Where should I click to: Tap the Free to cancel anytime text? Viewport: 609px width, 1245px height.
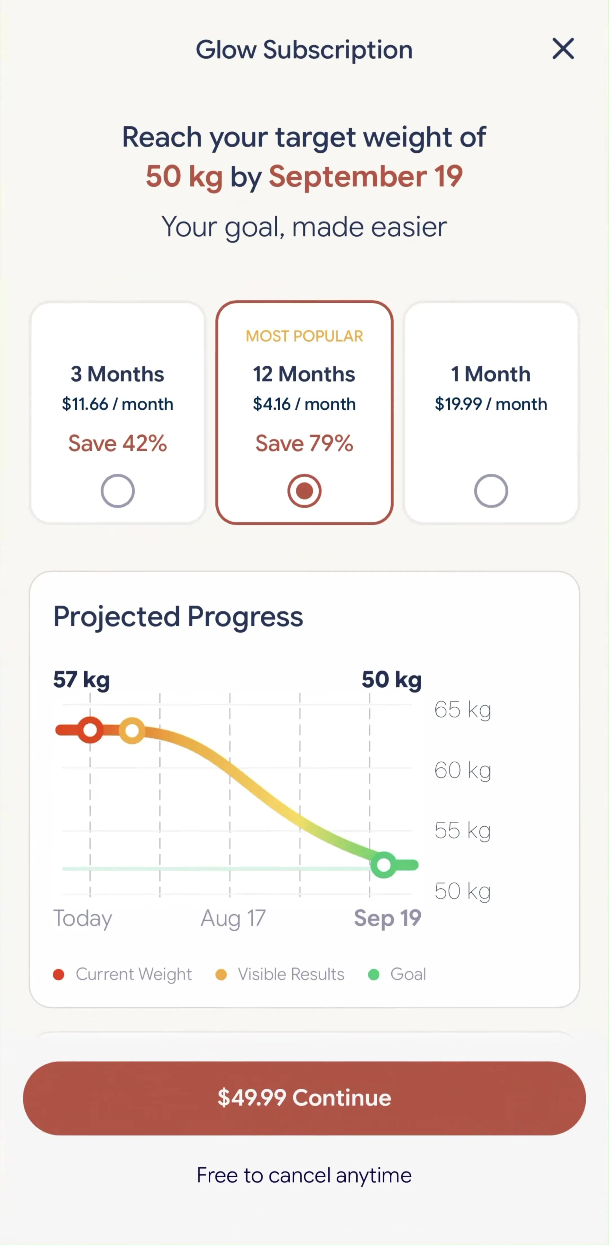[x=304, y=1175]
